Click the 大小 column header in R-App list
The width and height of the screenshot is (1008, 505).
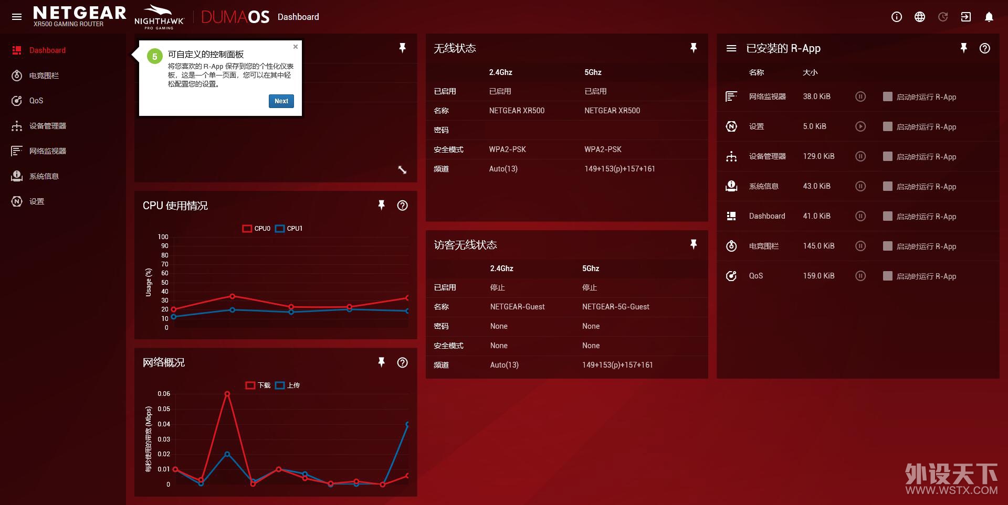pos(810,72)
